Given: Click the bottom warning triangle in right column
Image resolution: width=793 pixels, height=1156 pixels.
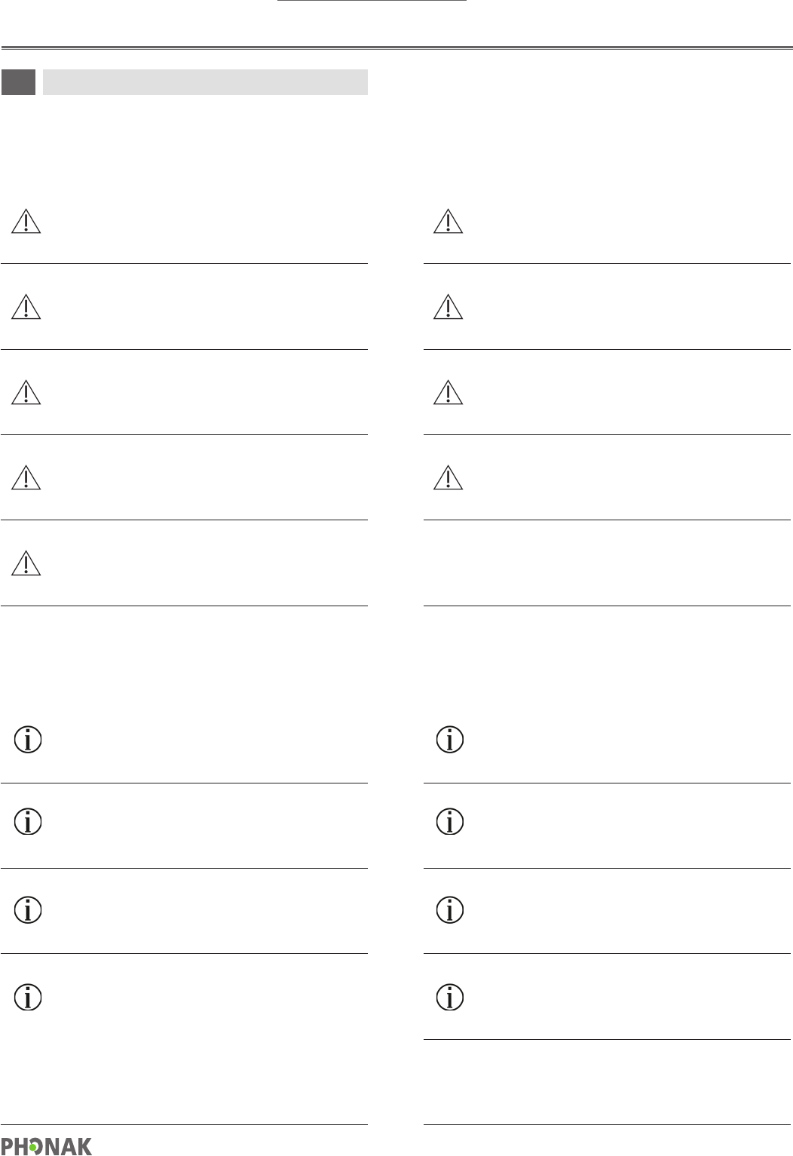Looking at the screenshot, I should [449, 477].
